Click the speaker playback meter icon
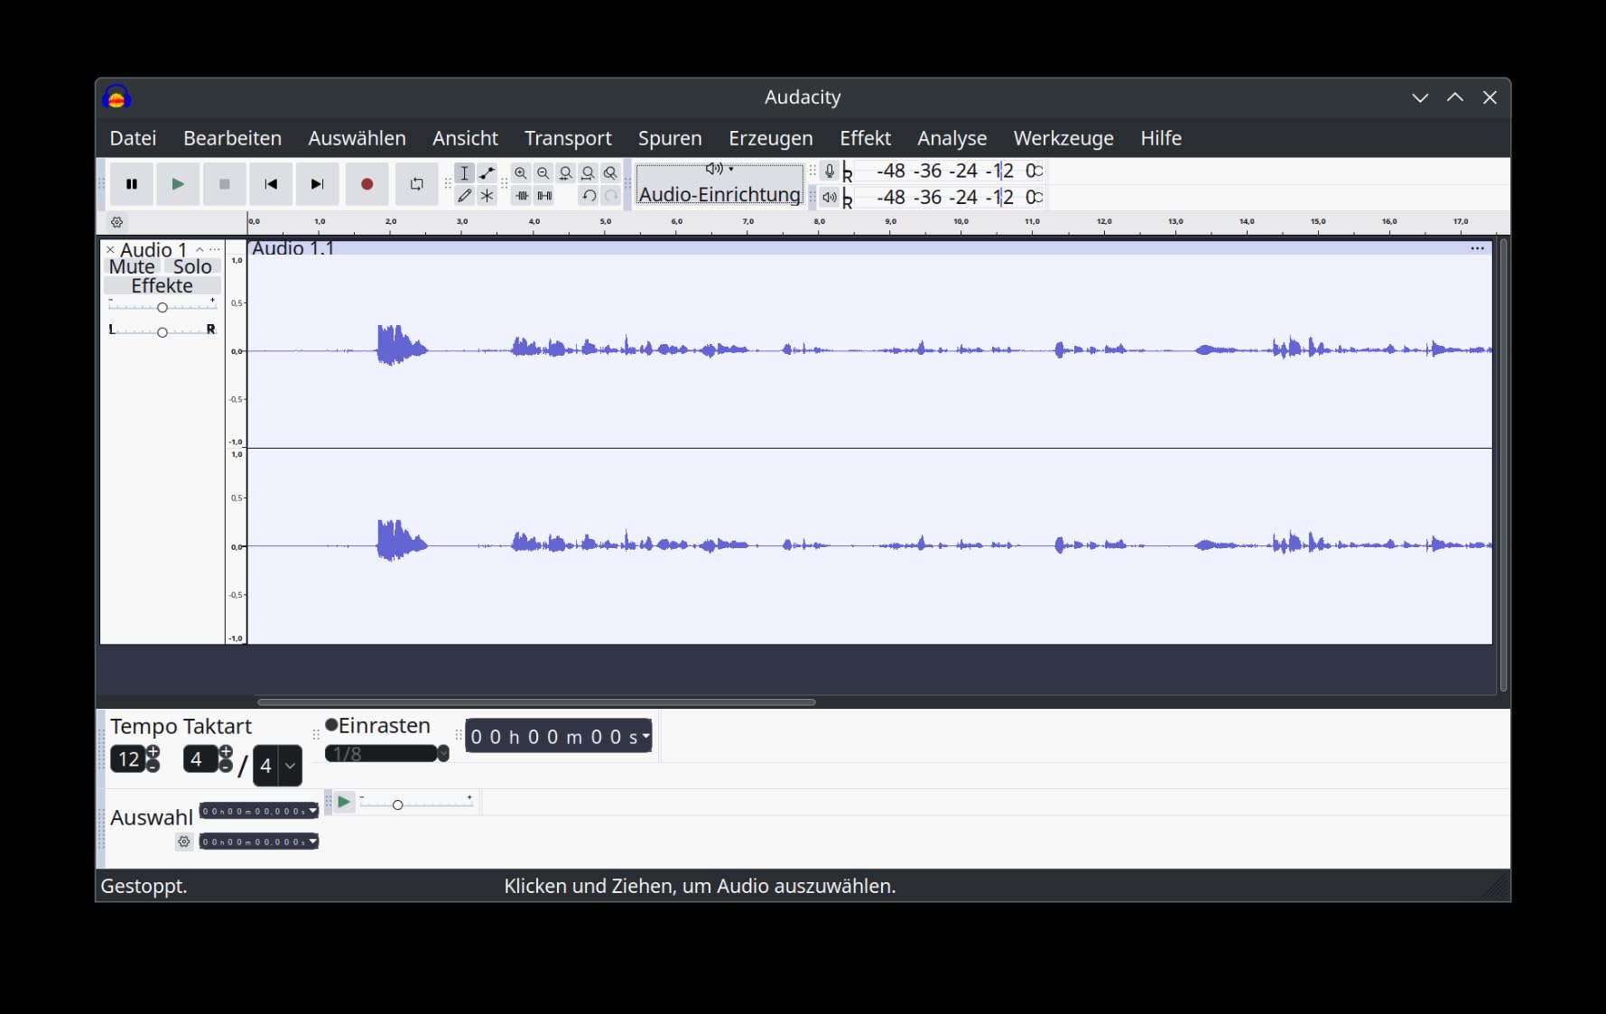Screen dimensions: 1606x1014 830,197
